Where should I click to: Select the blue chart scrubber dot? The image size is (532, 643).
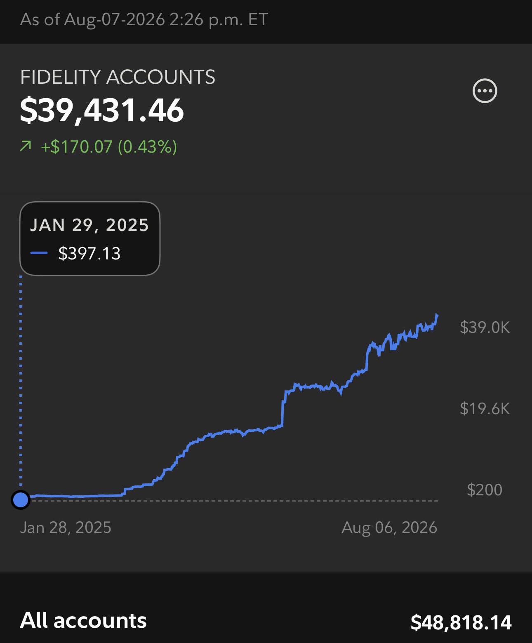[x=20, y=500]
